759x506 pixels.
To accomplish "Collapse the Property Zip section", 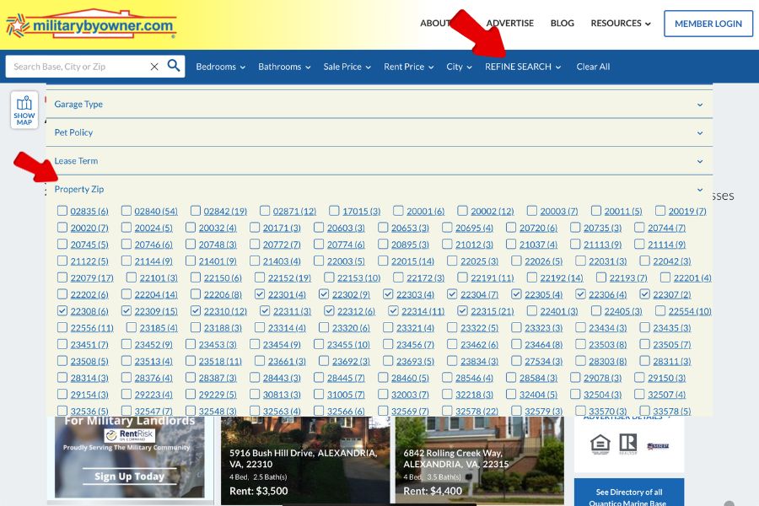I will 698,189.
